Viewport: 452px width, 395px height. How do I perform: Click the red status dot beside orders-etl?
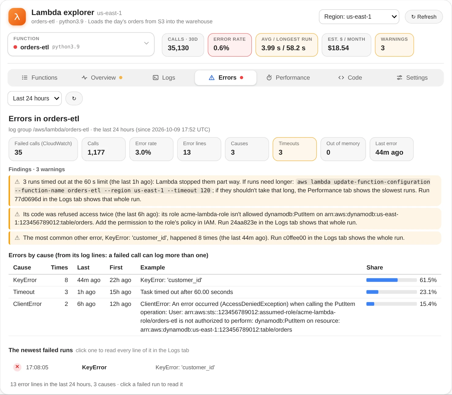tap(15, 47)
